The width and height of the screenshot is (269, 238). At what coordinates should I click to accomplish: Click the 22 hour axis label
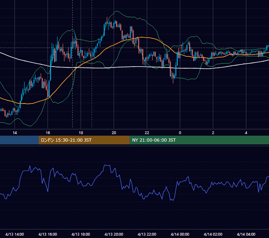(147, 133)
